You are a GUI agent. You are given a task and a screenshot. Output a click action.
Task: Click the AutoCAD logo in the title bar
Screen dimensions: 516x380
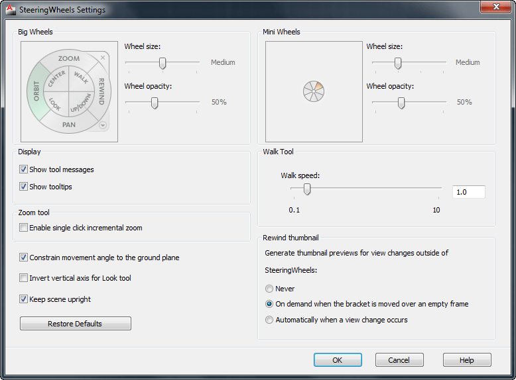11,9
